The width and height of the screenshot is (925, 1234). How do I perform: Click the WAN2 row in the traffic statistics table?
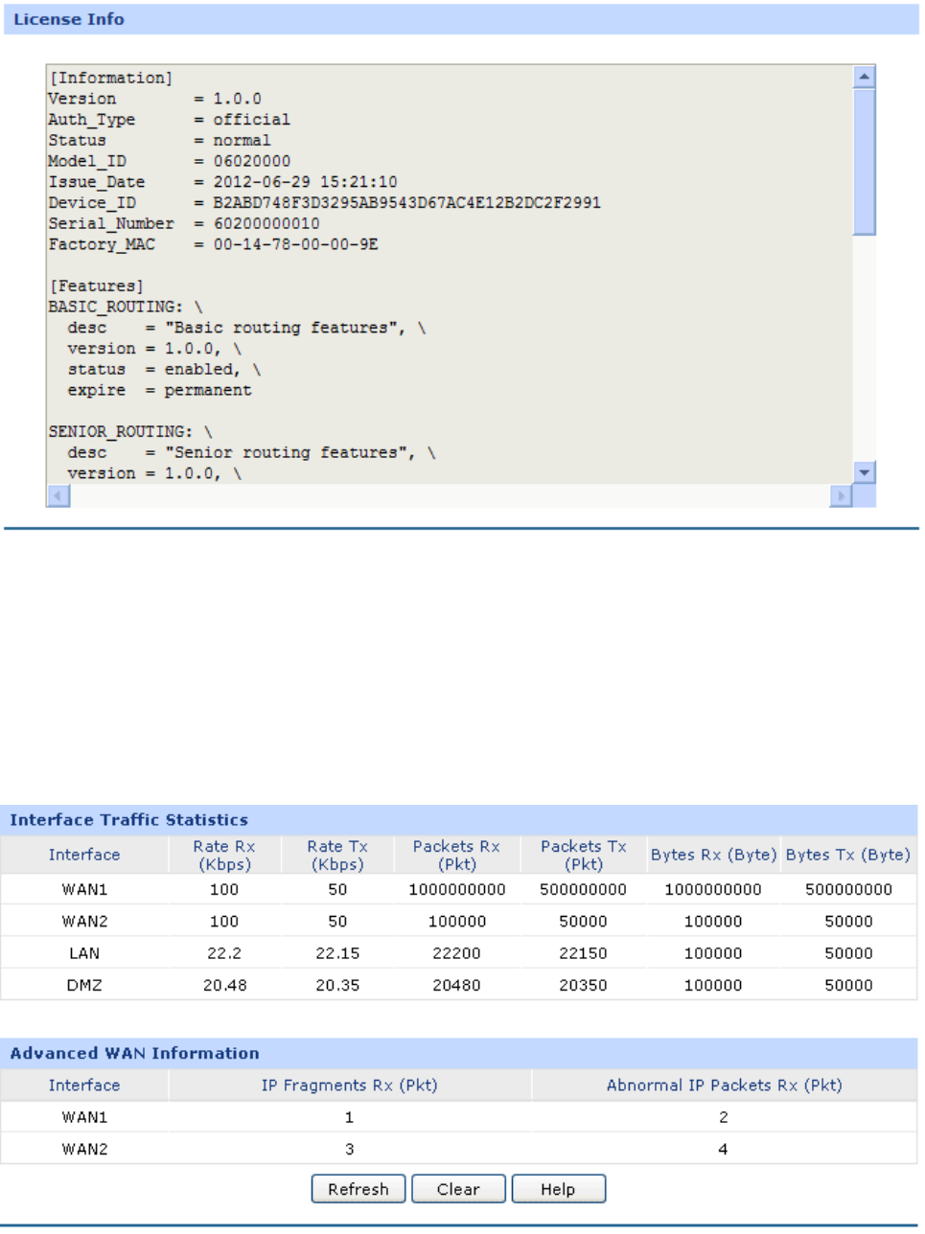tap(458, 921)
